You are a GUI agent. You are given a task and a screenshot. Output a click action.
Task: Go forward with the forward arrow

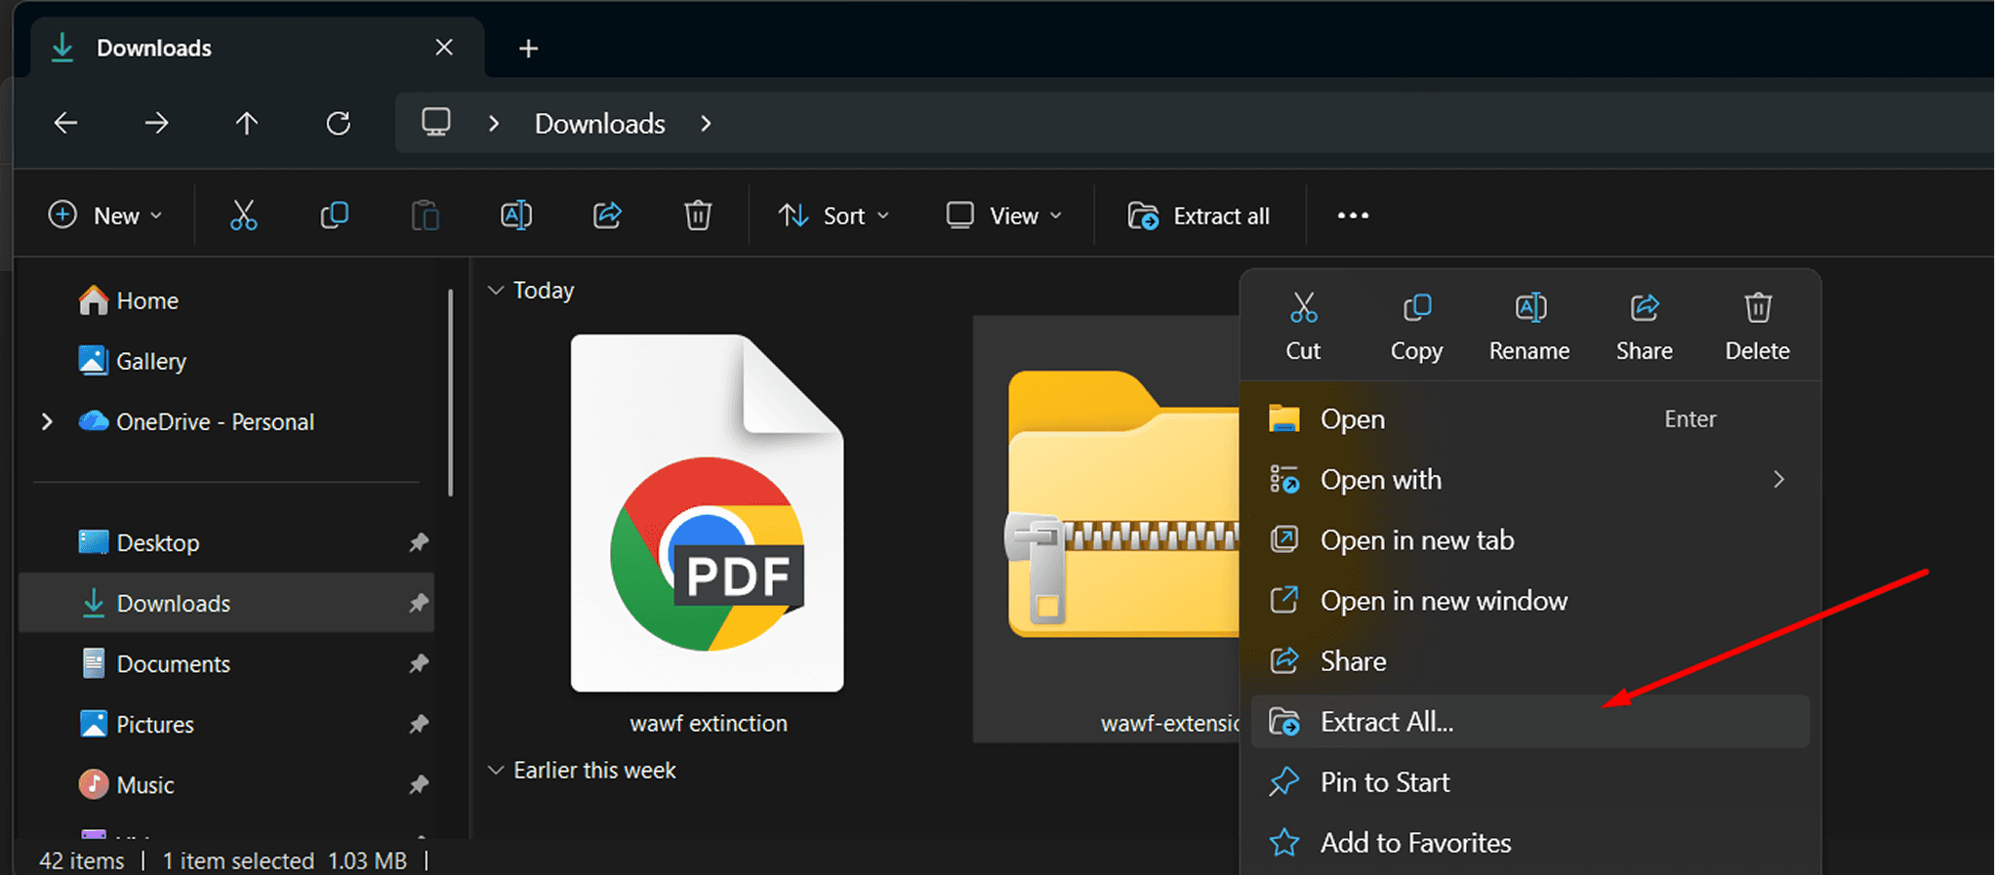point(156,123)
